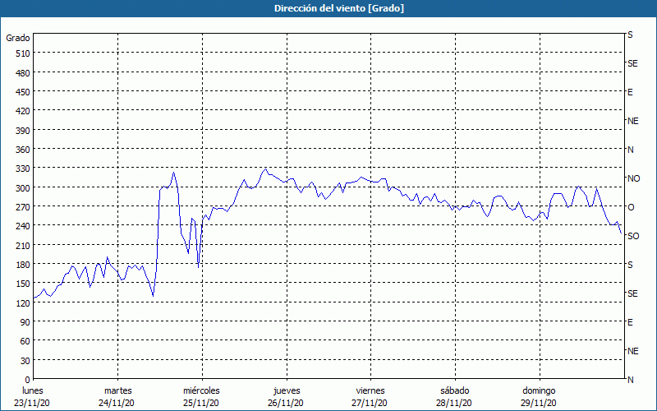Click the 'NO' compass direction label
This screenshot has height=411, width=657.
pos(634,178)
